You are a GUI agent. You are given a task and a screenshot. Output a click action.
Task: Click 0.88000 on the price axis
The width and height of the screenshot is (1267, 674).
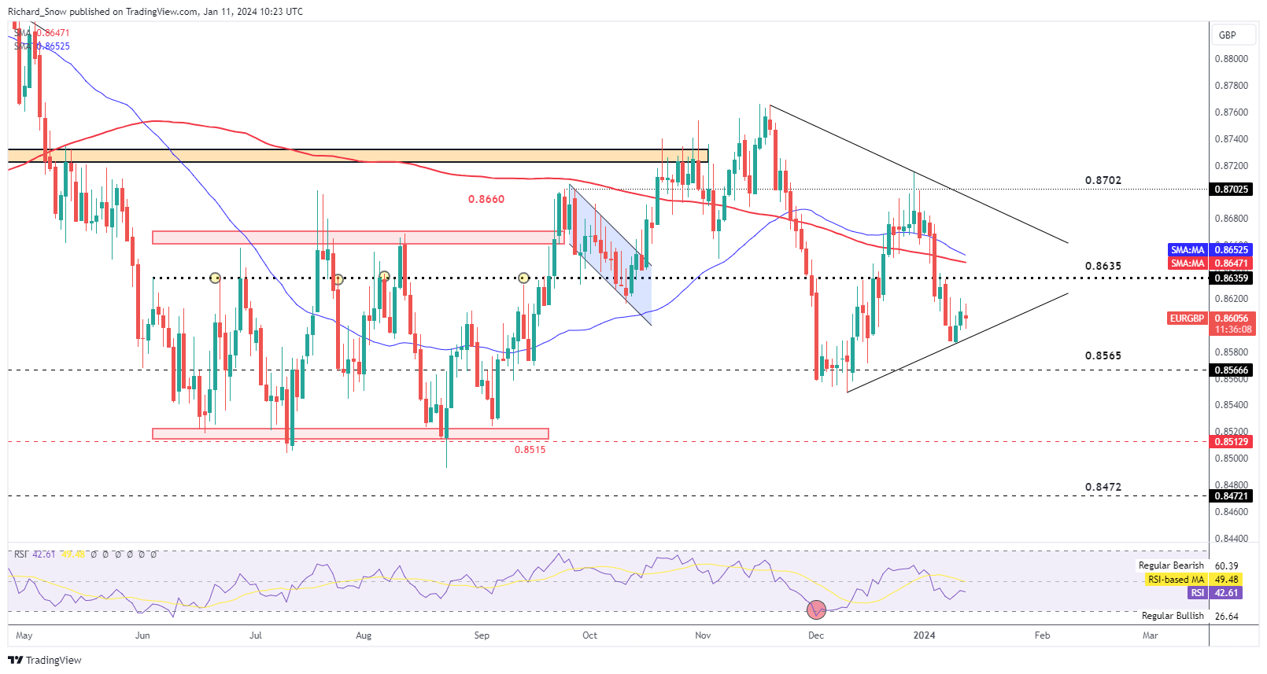coord(1232,59)
